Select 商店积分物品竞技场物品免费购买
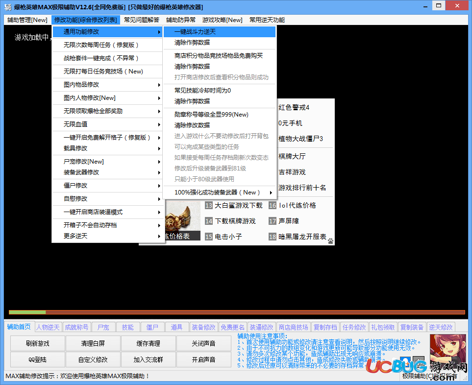 (220, 56)
